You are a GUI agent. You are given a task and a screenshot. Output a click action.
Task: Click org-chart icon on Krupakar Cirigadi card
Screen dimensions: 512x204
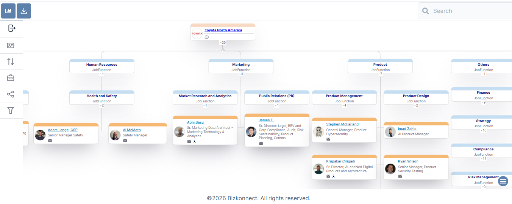334,176
